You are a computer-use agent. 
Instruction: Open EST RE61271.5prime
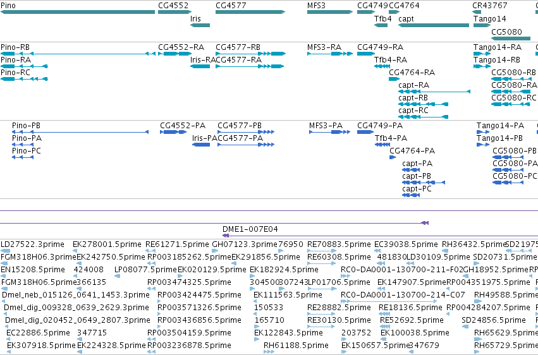(177, 244)
